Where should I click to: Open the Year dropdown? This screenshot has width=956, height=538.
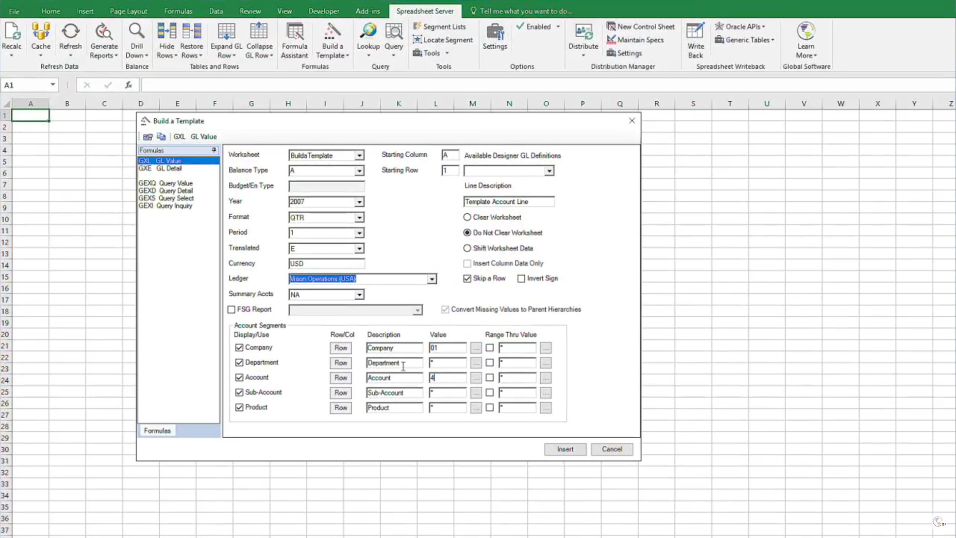pyautogui.click(x=360, y=201)
